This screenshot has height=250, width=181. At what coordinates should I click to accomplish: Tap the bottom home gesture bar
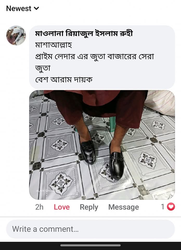tap(90, 245)
